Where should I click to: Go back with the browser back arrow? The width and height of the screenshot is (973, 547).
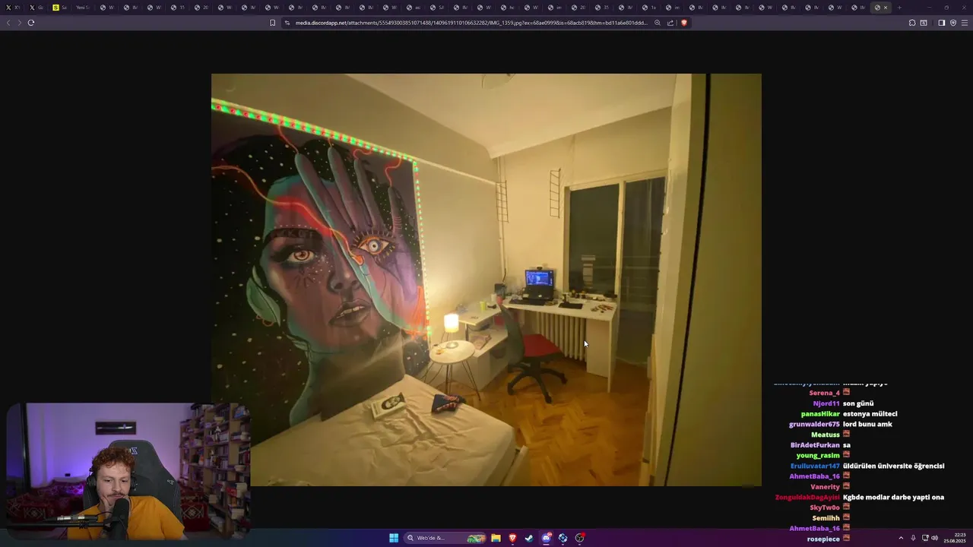click(x=8, y=23)
